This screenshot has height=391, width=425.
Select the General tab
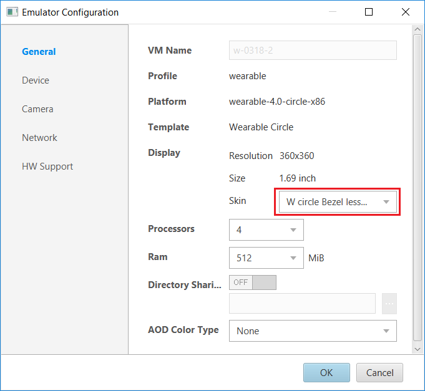(39, 52)
